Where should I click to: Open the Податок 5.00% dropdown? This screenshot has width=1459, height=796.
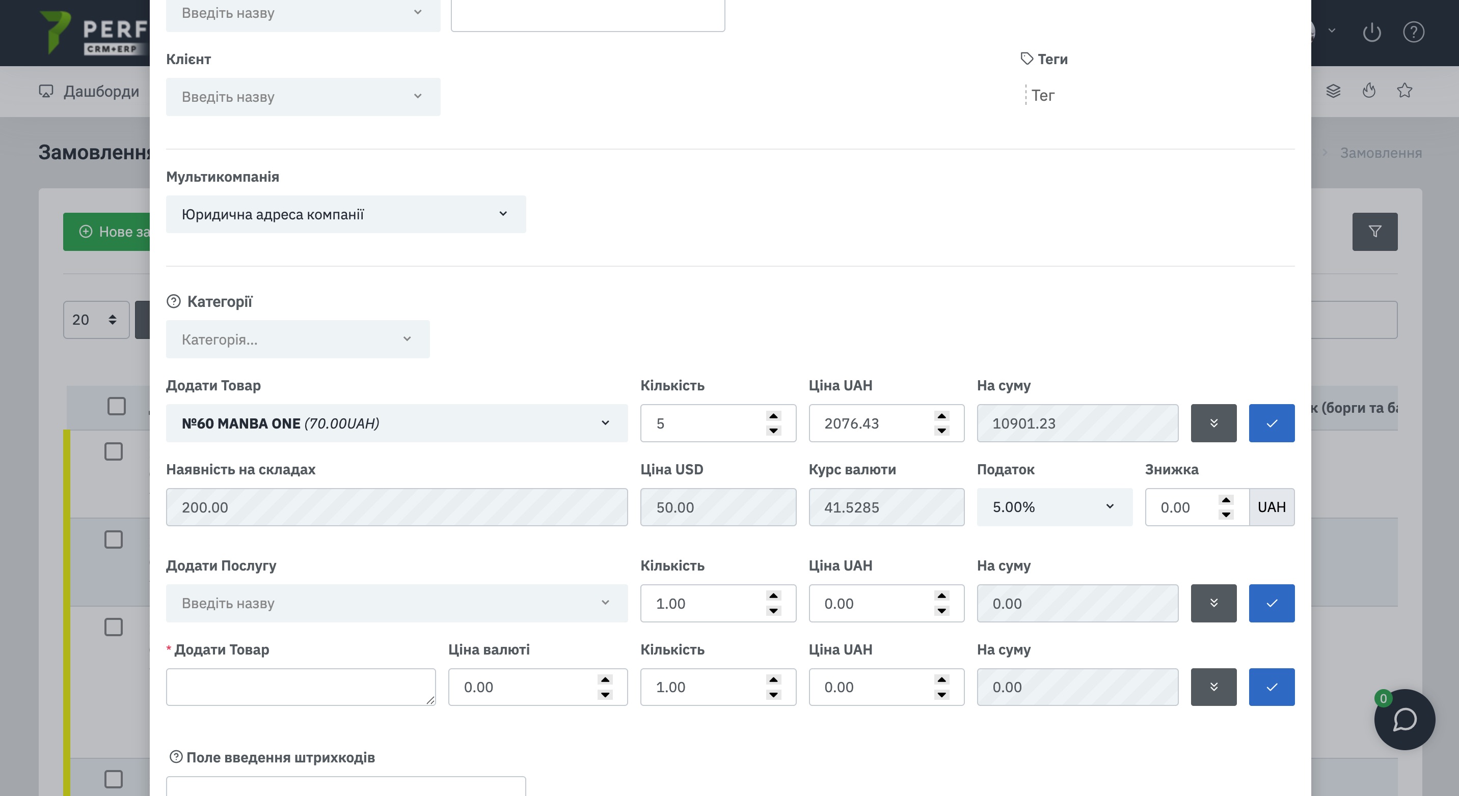click(1054, 507)
